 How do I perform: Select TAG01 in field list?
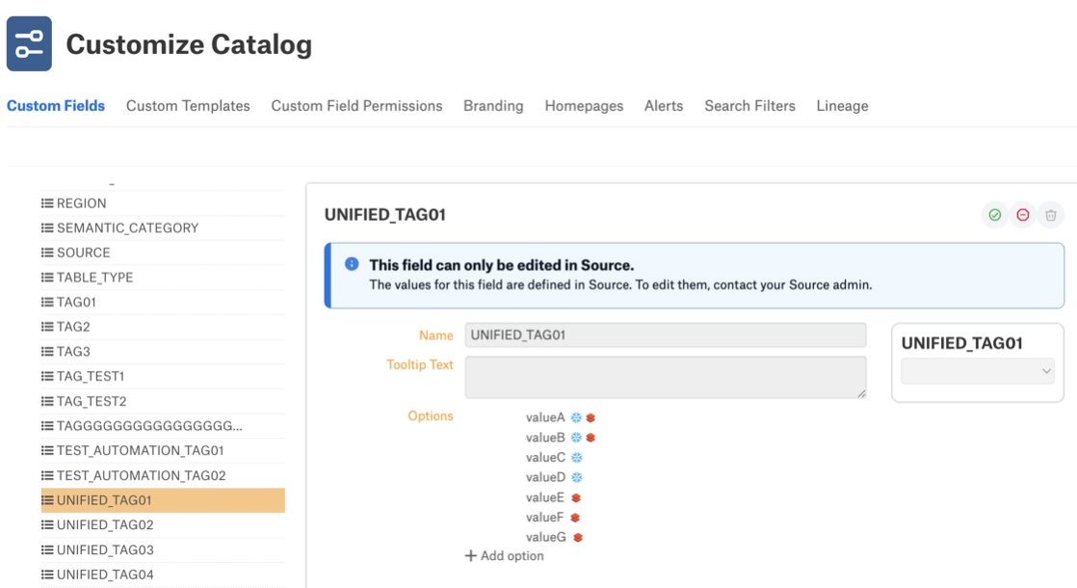163,303
